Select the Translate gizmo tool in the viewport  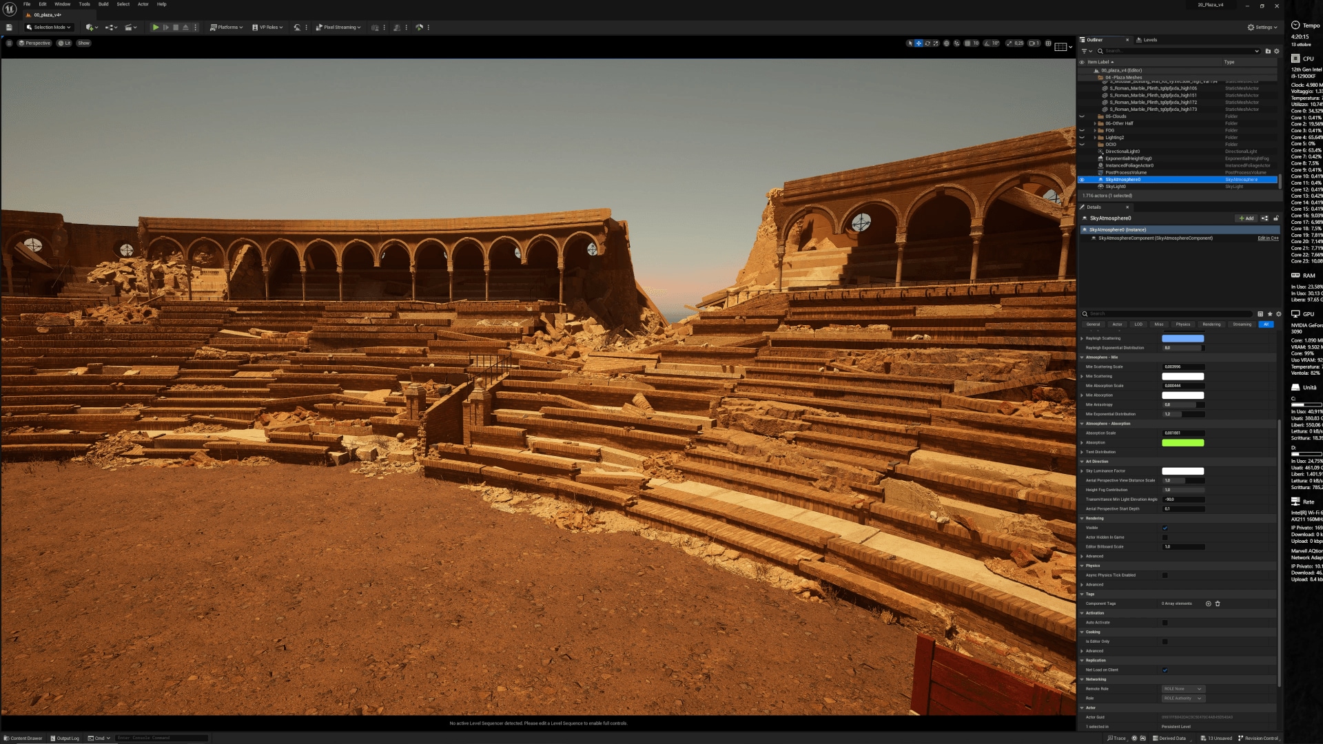pyautogui.click(x=919, y=43)
